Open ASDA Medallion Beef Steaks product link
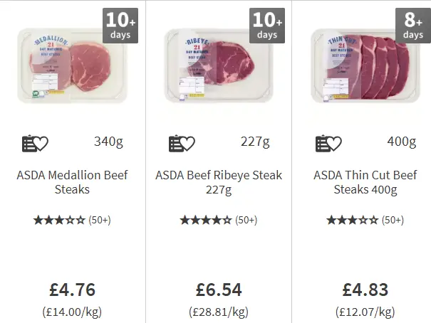 (72, 182)
